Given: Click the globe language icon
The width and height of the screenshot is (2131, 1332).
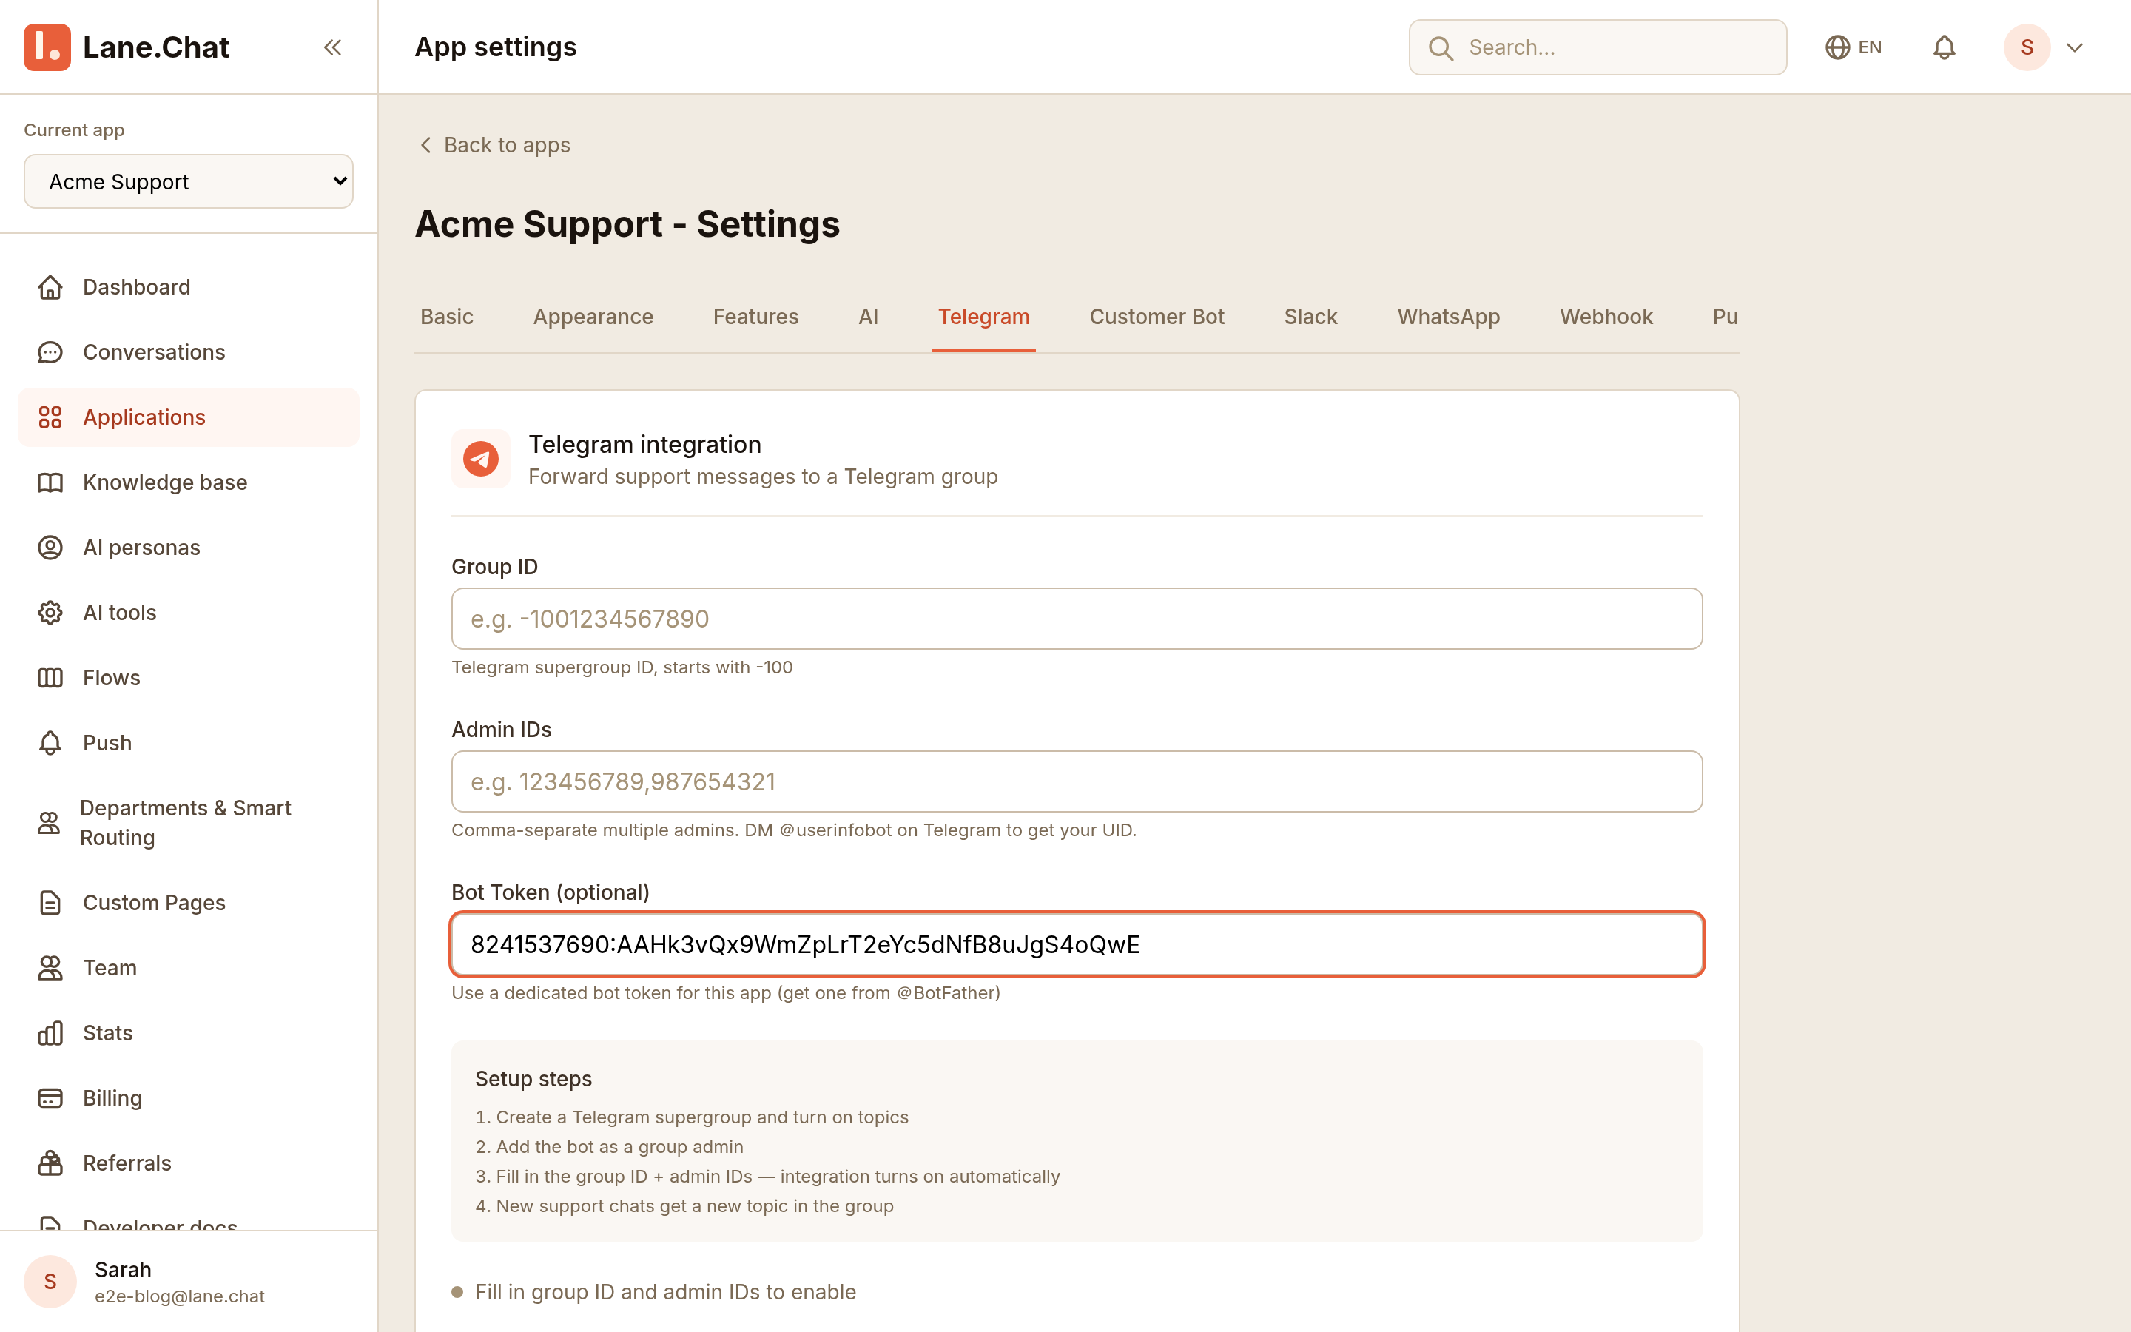Looking at the screenshot, I should pos(1837,47).
